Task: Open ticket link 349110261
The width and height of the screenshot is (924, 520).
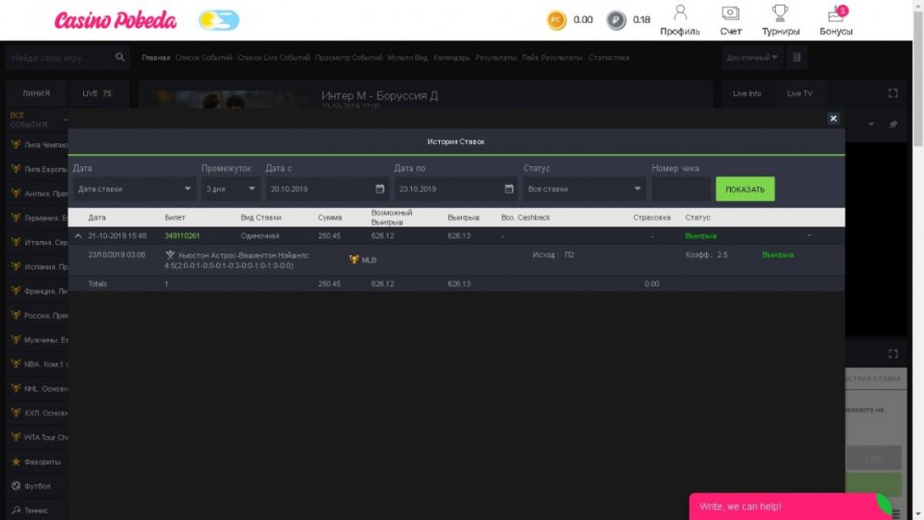Action: (x=182, y=236)
